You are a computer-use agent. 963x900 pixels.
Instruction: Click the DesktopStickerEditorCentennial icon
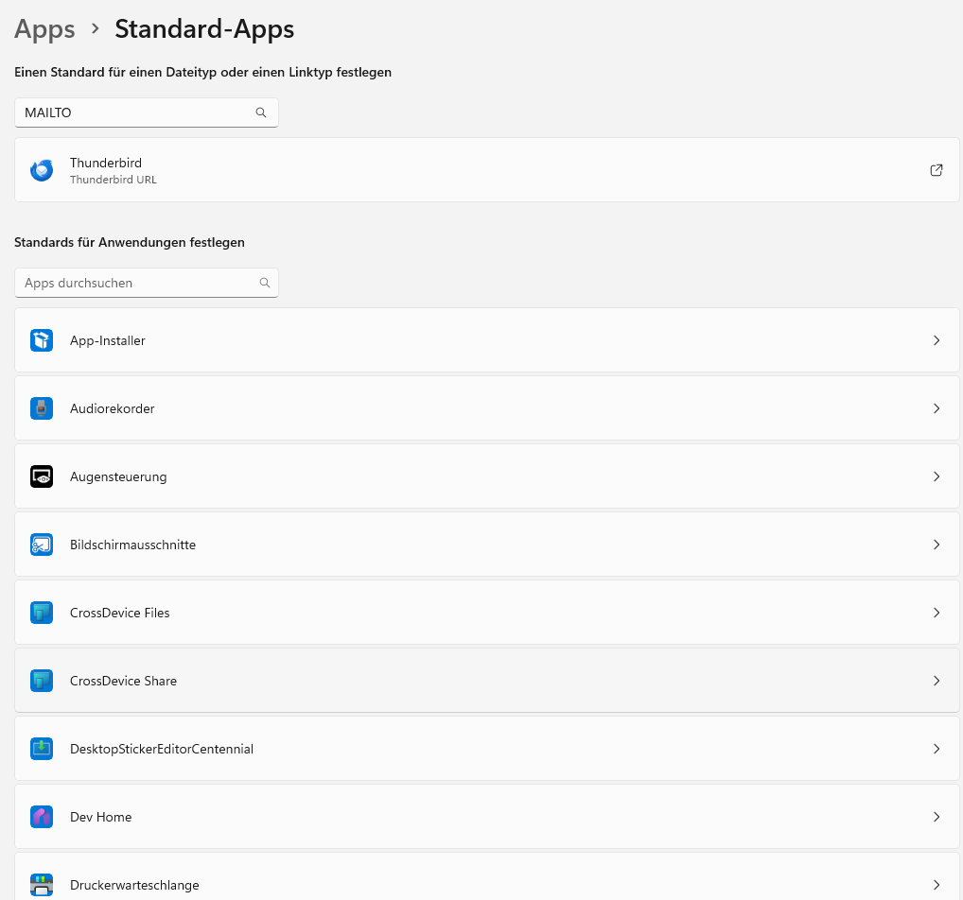point(42,749)
